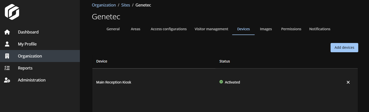Screen dimensions: 369x112
Task: Navigate to Sites in the breadcrumb
Action: [x=126, y=5]
